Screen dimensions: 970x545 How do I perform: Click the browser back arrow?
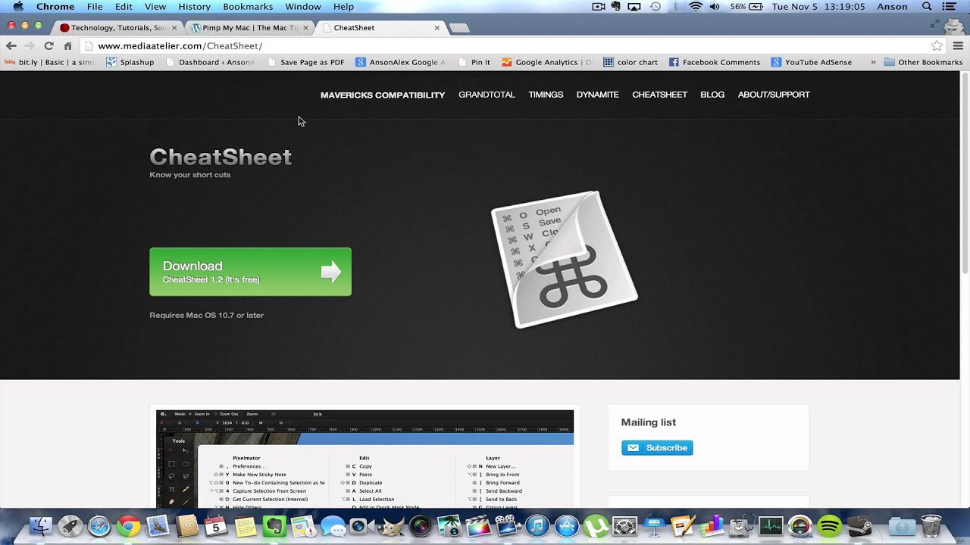point(11,45)
